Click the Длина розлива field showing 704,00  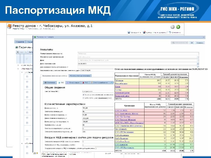[x=98, y=108]
